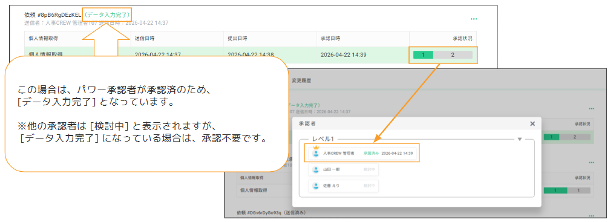
Task: Open the more-options menu beside the 変更履歴 window's first request
Action: click(591, 109)
